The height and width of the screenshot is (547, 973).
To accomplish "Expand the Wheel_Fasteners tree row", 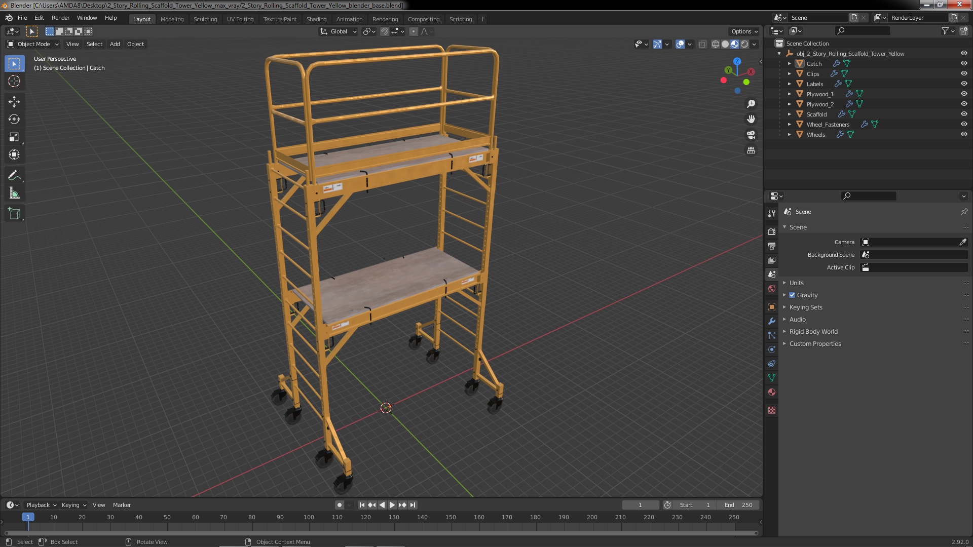I will point(789,124).
